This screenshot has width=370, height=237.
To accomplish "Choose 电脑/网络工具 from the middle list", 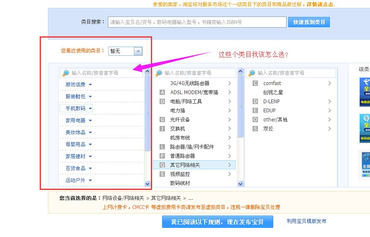I will 186,102.
